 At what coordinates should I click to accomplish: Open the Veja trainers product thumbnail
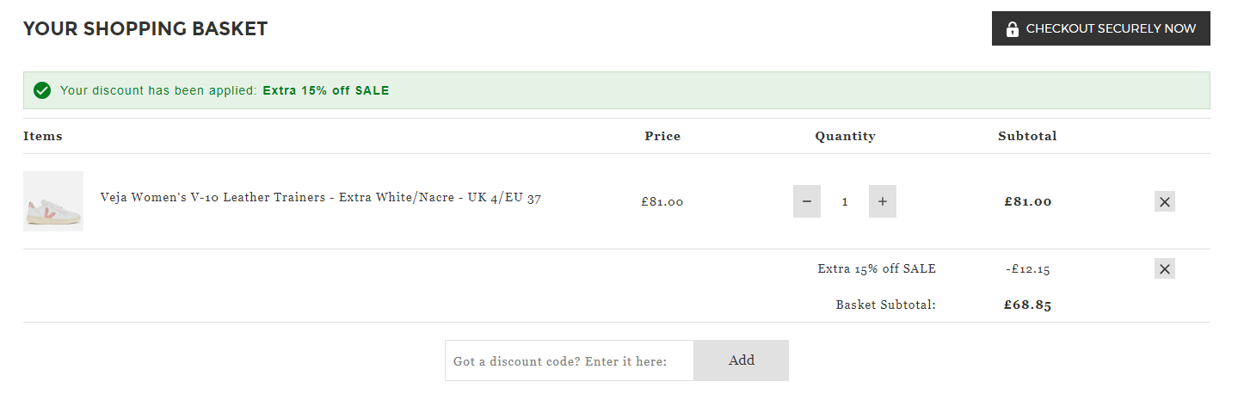(53, 201)
